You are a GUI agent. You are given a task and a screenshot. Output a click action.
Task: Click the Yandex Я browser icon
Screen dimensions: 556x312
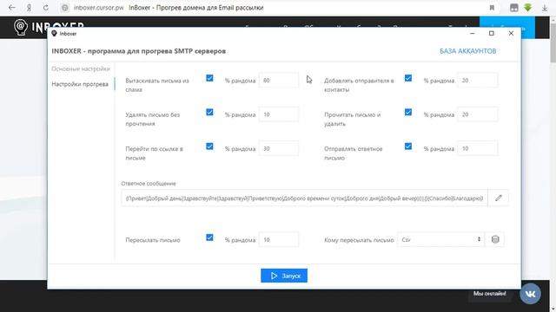click(x=29, y=8)
